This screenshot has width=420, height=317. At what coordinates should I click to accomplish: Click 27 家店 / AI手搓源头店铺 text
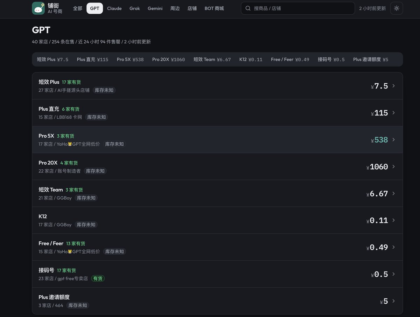tap(64, 90)
